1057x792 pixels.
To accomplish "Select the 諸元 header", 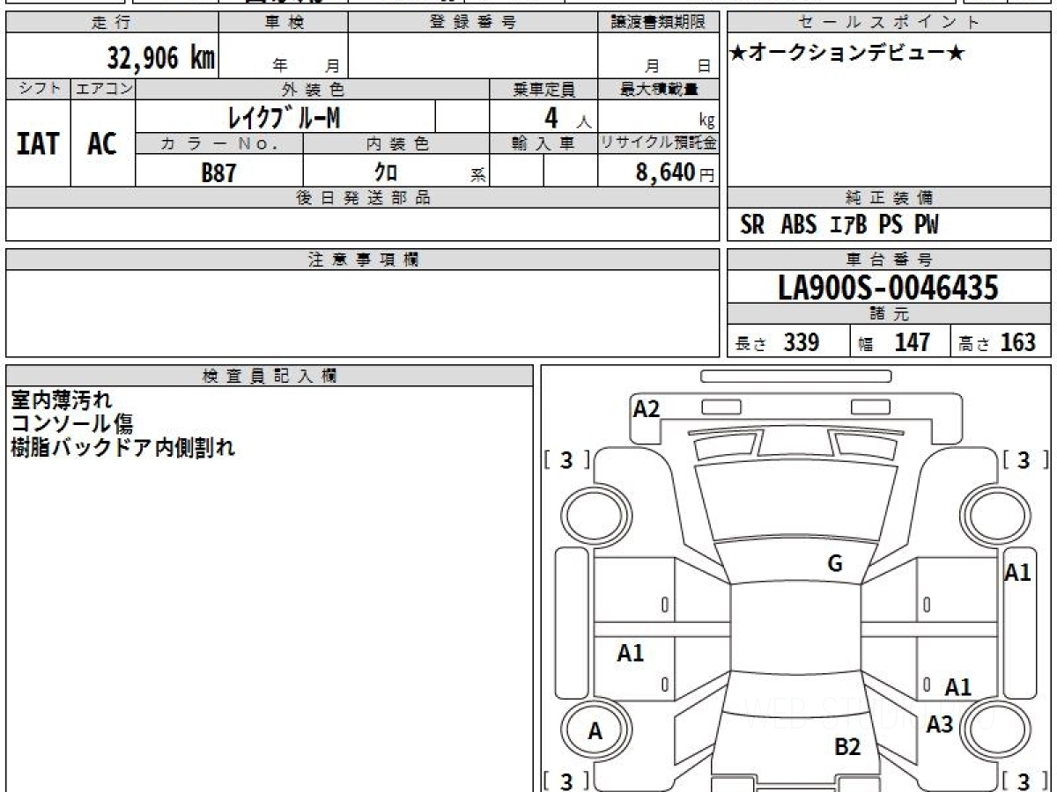I will 889,314.
